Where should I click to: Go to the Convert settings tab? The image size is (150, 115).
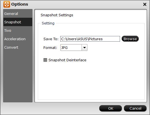[18, 47]
